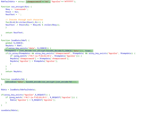Click the preg_match line checking $tempdata['bgcolor']
Screen dimensions: 148x114
coord(46,56)
